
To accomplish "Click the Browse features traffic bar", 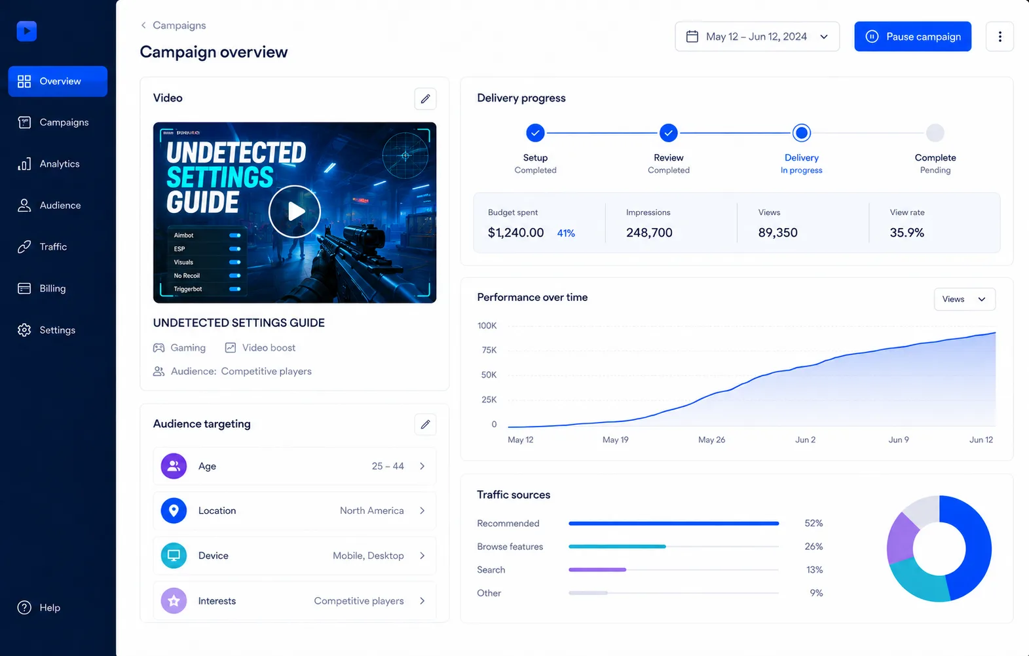I will [x=673, y=547].
